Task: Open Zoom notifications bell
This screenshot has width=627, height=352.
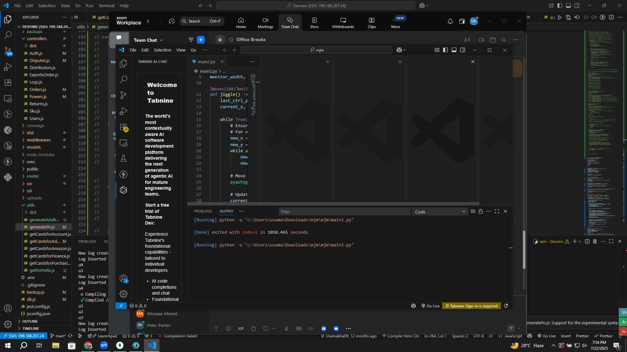Action: pyautogui.click(x=450, y=21)
